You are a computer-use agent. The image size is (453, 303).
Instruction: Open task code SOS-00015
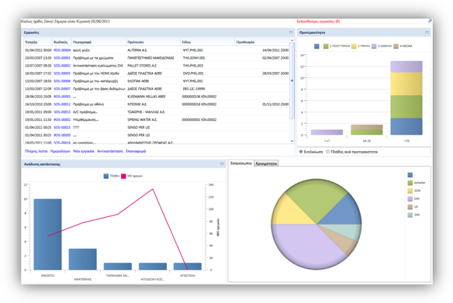point(62,127)
